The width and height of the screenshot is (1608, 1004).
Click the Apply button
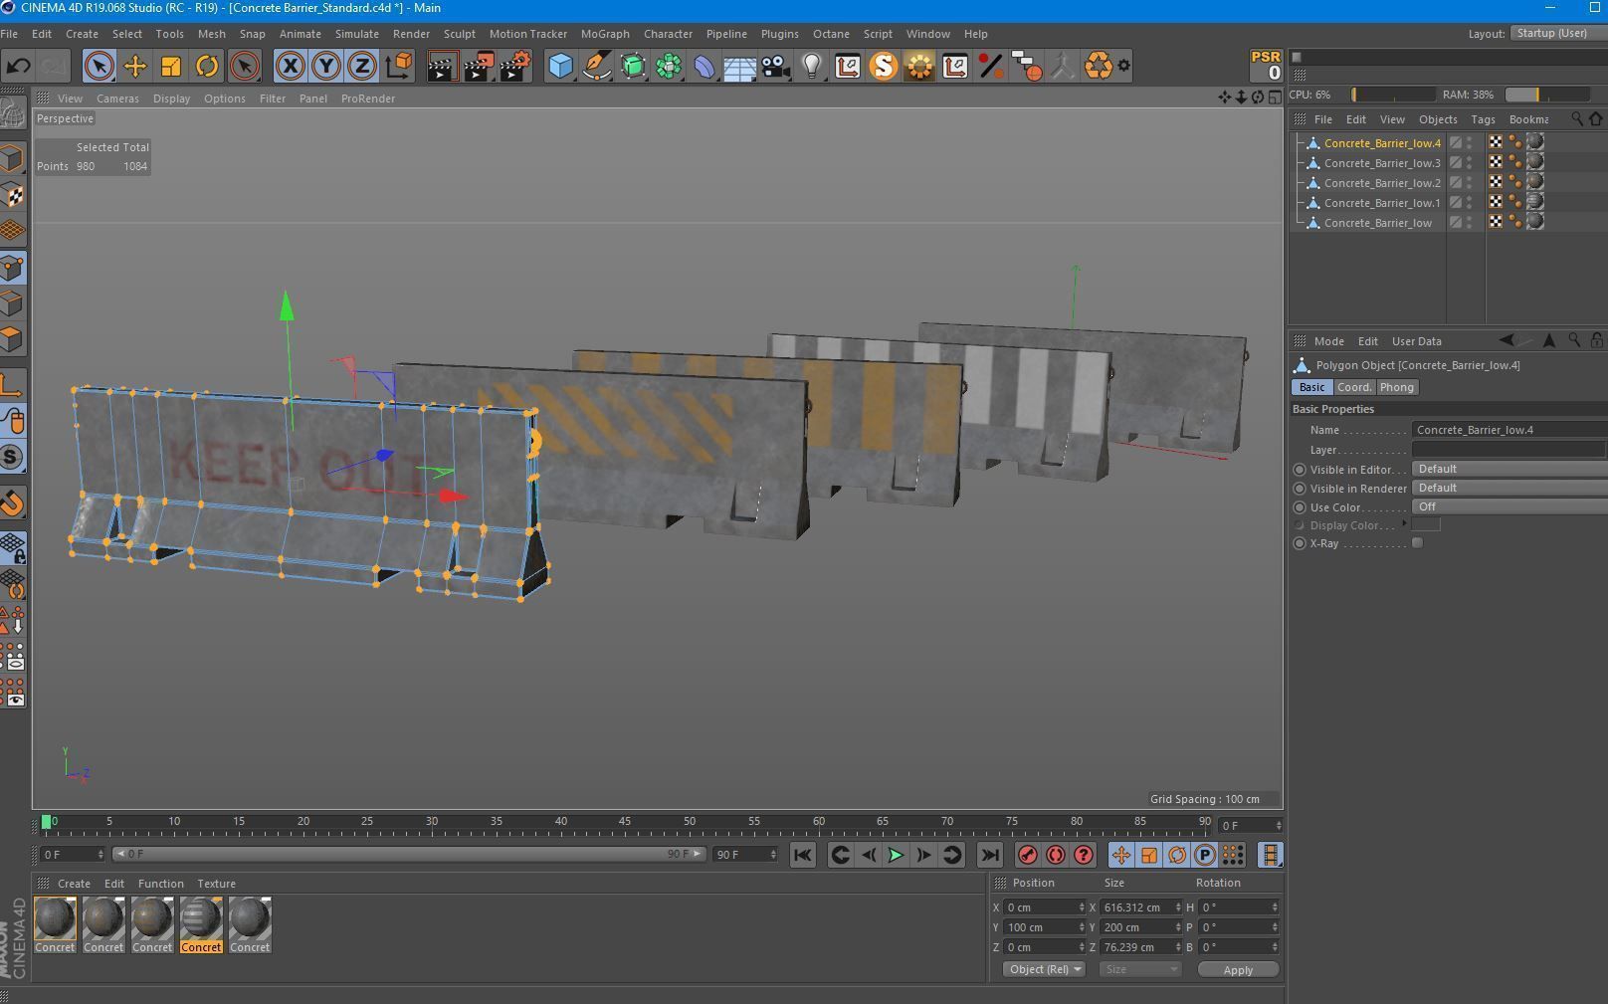(1238, 970)
